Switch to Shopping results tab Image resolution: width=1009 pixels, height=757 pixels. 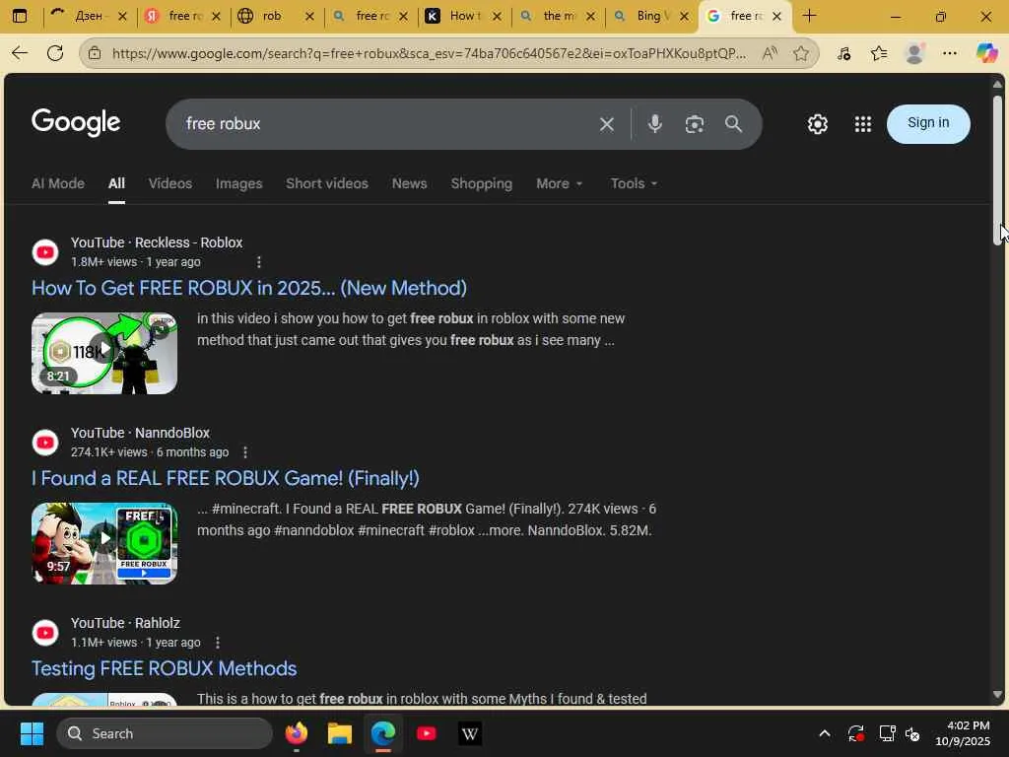point(481,183)
